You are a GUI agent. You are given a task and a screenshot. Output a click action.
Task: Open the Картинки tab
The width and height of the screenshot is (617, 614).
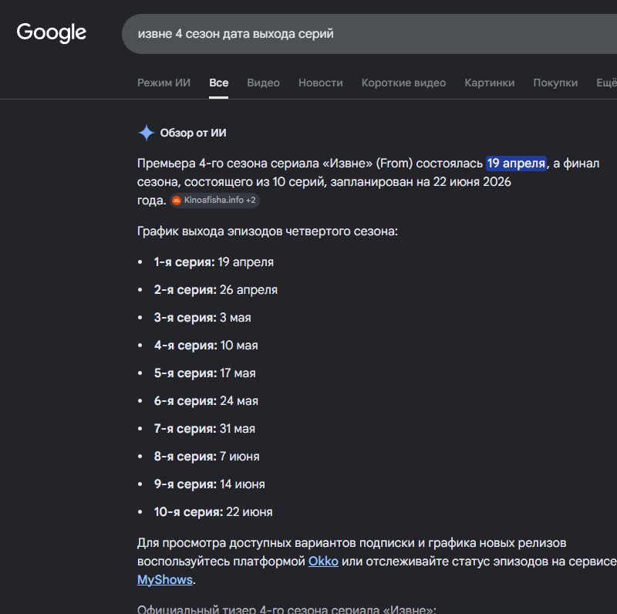490,83
